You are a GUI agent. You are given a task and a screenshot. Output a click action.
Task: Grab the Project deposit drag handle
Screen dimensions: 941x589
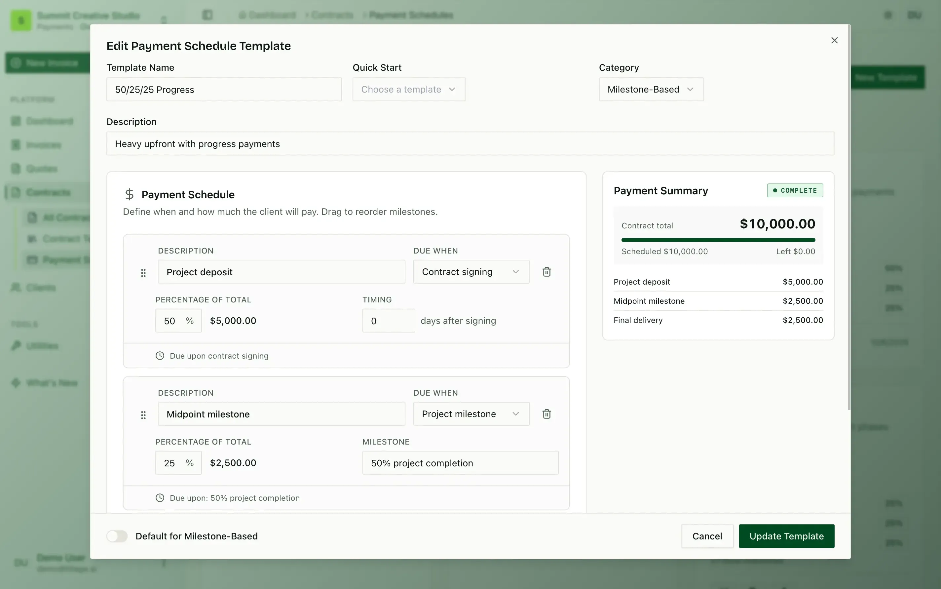143,273
